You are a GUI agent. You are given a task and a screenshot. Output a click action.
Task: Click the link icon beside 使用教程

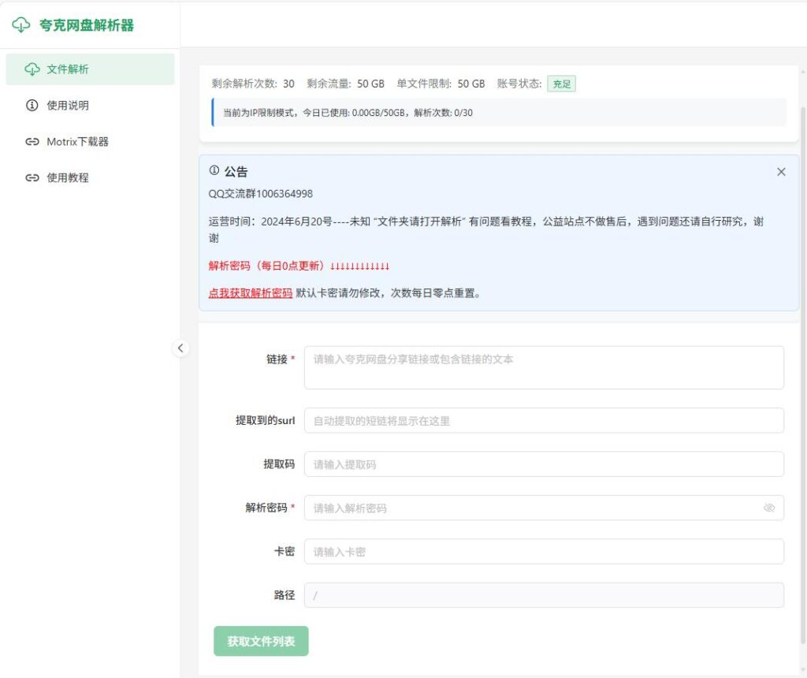[x=32, y=177]
